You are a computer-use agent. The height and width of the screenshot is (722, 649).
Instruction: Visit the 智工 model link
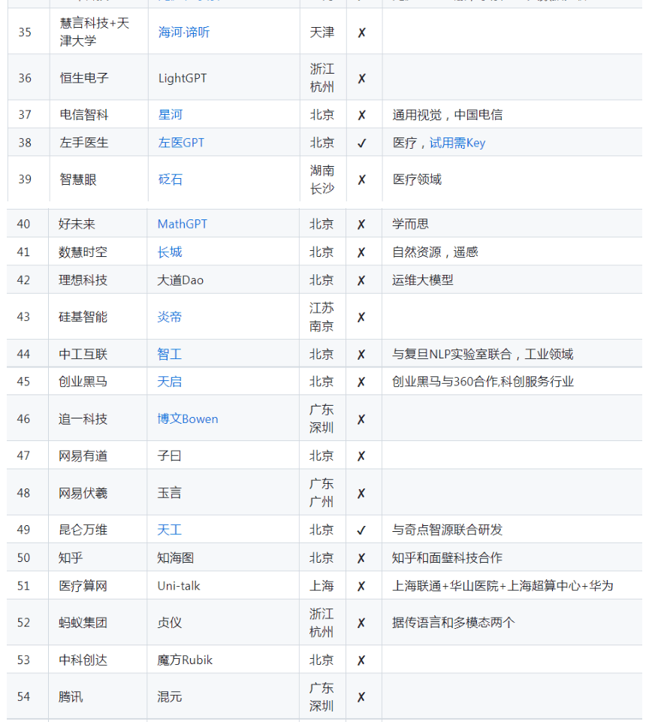(170, 354)
